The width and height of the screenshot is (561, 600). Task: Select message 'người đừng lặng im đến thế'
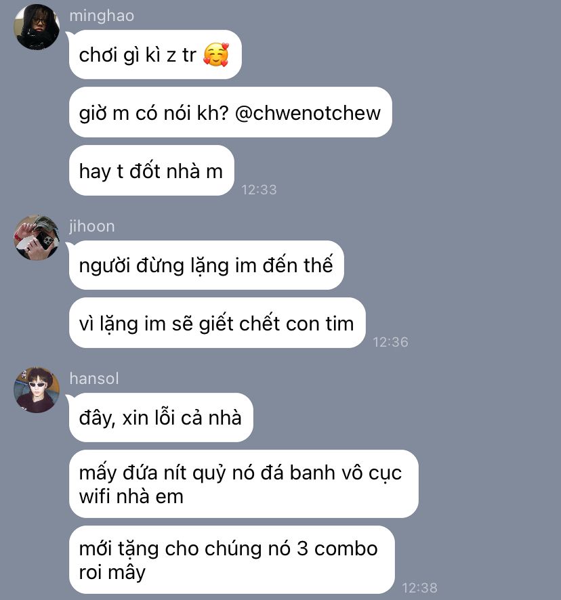(x=206, y=265)
